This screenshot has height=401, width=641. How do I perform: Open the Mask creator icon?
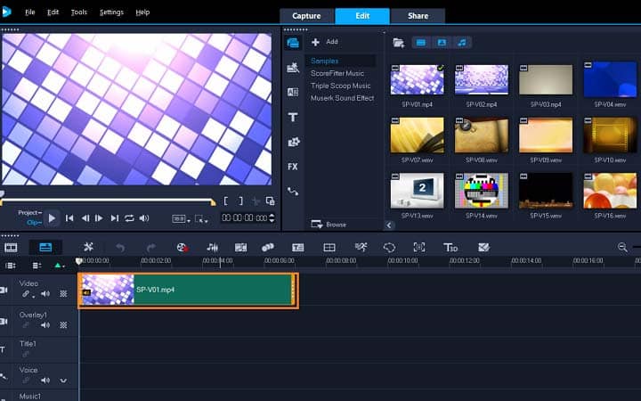[389, 247]
